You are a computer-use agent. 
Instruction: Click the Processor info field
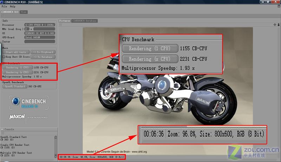click(40, 25)
